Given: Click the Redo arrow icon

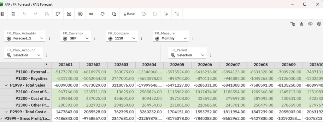Looking at the screenshot, I should (x=35, y=14).
